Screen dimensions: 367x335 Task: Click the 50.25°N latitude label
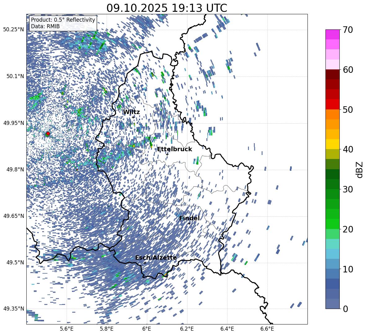coord(14,30)
